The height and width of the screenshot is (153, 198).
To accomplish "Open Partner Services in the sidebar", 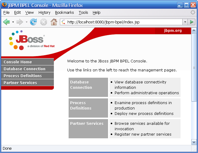I will [27, 82].
